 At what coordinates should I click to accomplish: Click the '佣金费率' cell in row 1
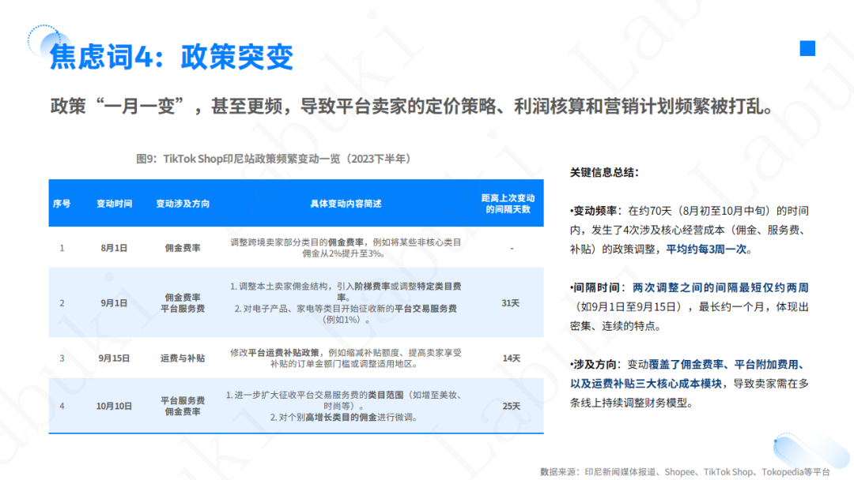183,248
